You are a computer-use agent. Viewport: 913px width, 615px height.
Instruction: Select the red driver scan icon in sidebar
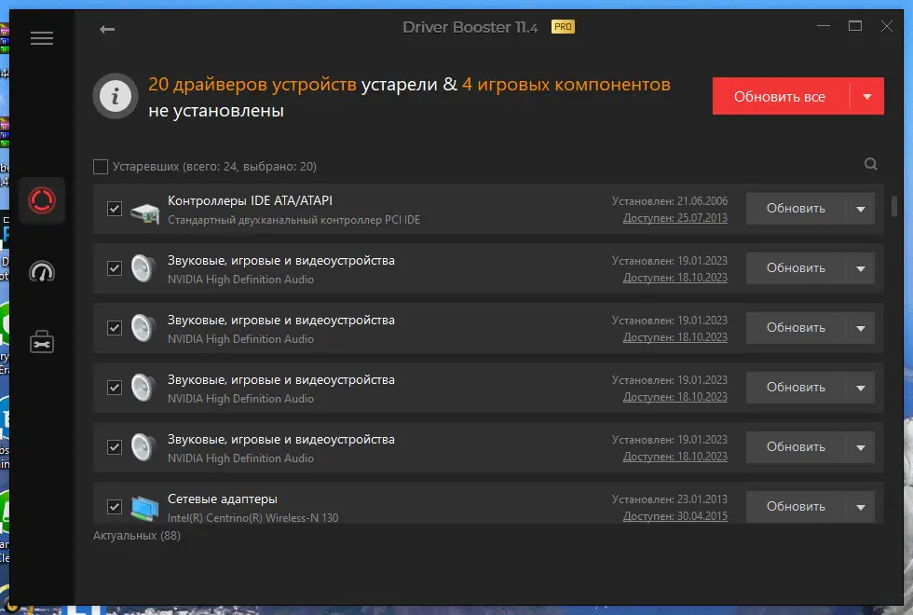(41, 200)
